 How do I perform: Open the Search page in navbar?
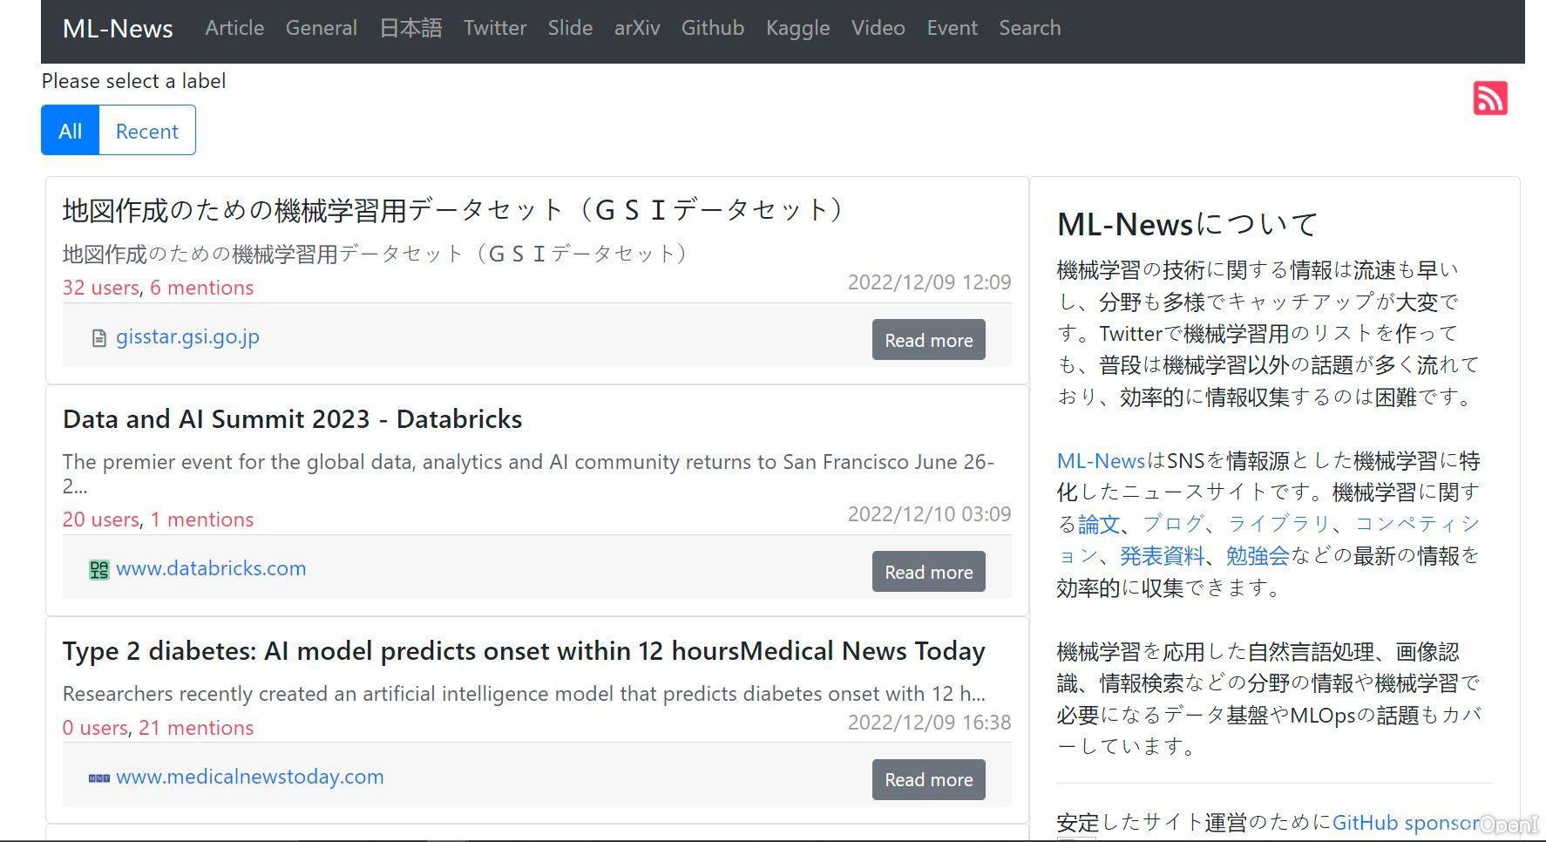click(x=1029, y=28)
